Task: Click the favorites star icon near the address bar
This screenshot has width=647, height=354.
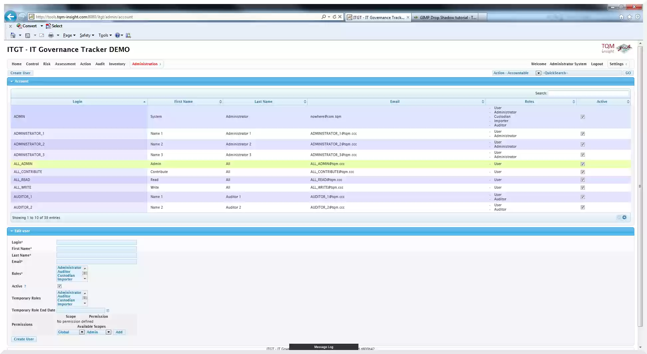Action: 629,17
